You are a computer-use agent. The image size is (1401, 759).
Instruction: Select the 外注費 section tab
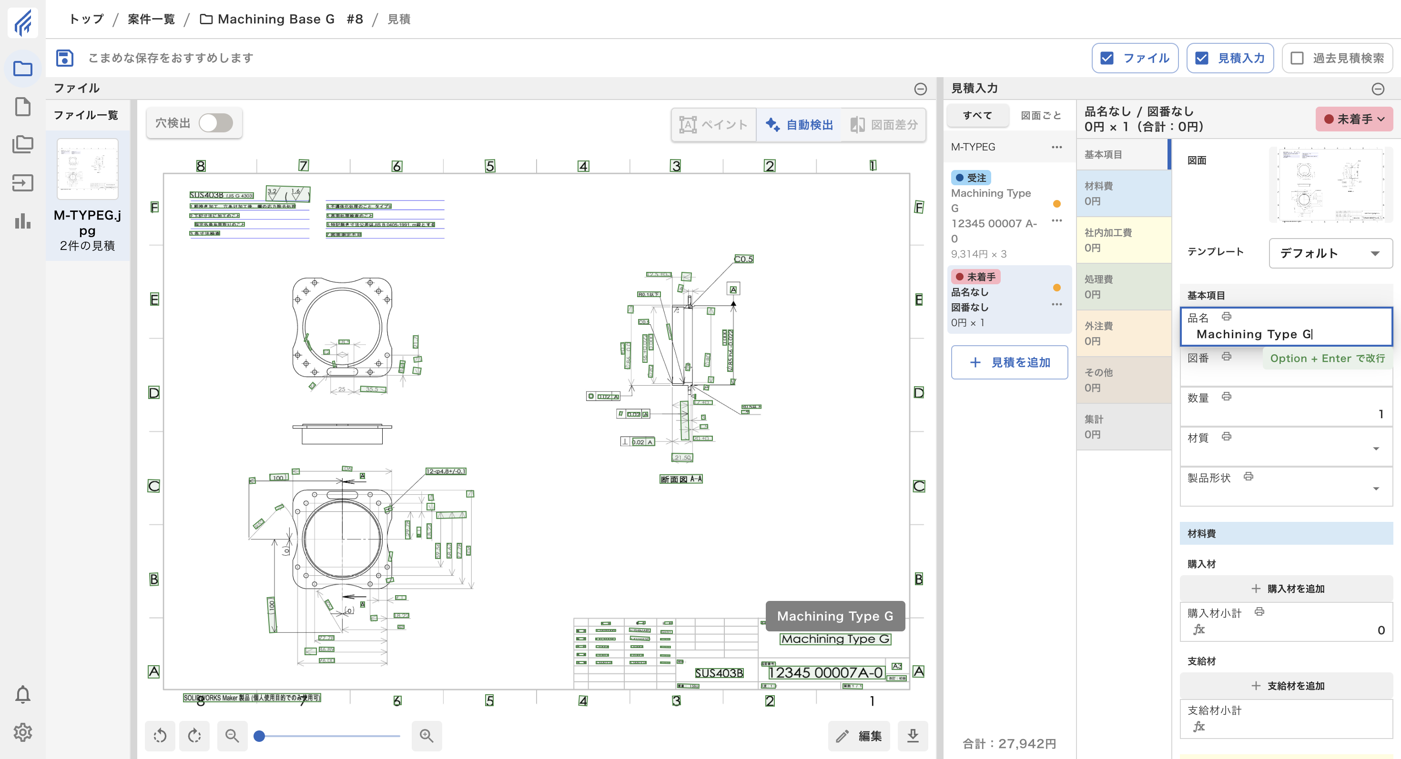[1124, 334]
